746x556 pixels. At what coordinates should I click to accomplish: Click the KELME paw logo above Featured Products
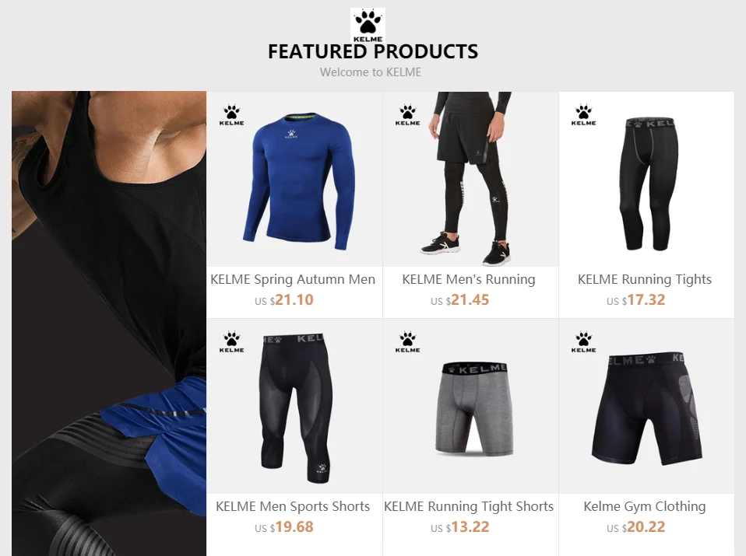pos(368,25)
